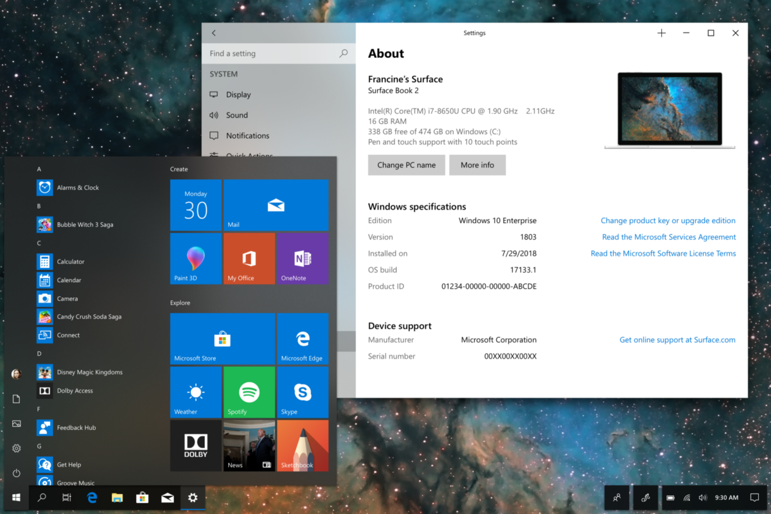Start Spotify from its green tile
The width and height of the screenshot is (771, 514).
pos(249,392)
